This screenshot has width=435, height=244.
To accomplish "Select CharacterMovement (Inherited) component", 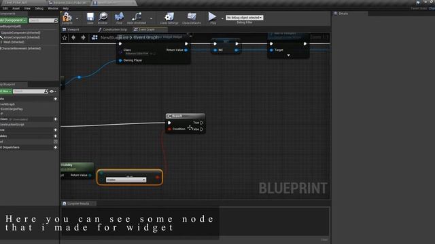I will [21, 48].
